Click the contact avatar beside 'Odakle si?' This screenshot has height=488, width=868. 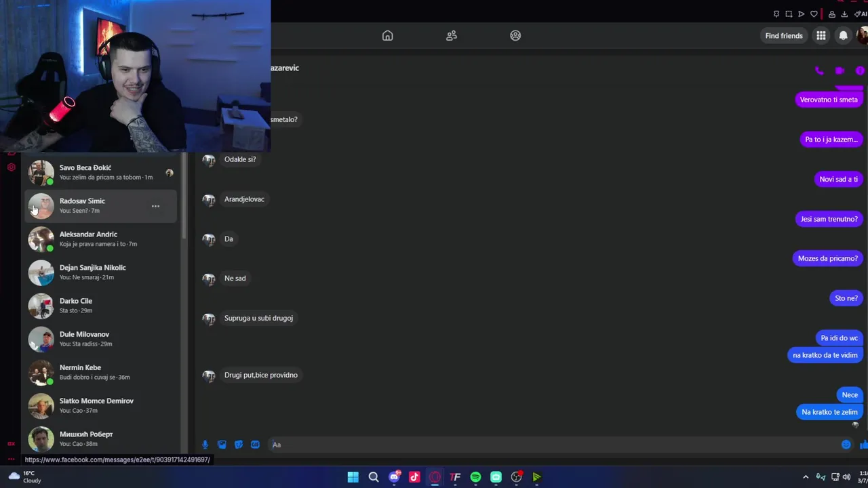[209, 160]
